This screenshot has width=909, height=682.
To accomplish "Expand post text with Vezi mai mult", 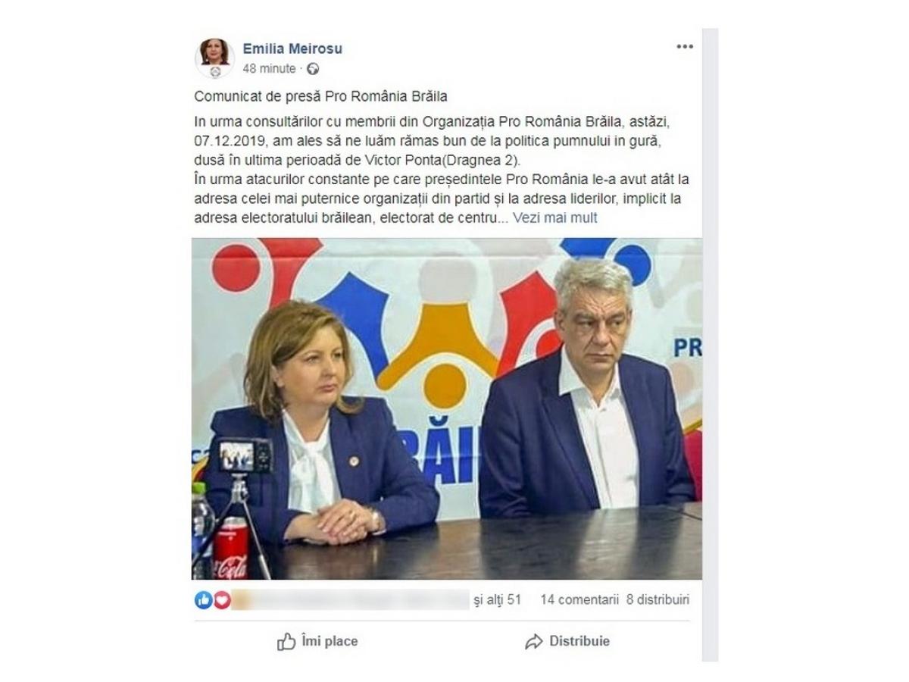I will click(x=555, y=218).
